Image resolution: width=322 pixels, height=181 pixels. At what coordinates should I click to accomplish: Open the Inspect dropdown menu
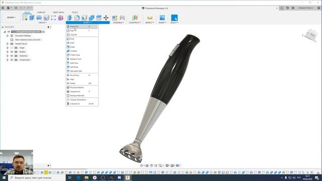point(150,23)
